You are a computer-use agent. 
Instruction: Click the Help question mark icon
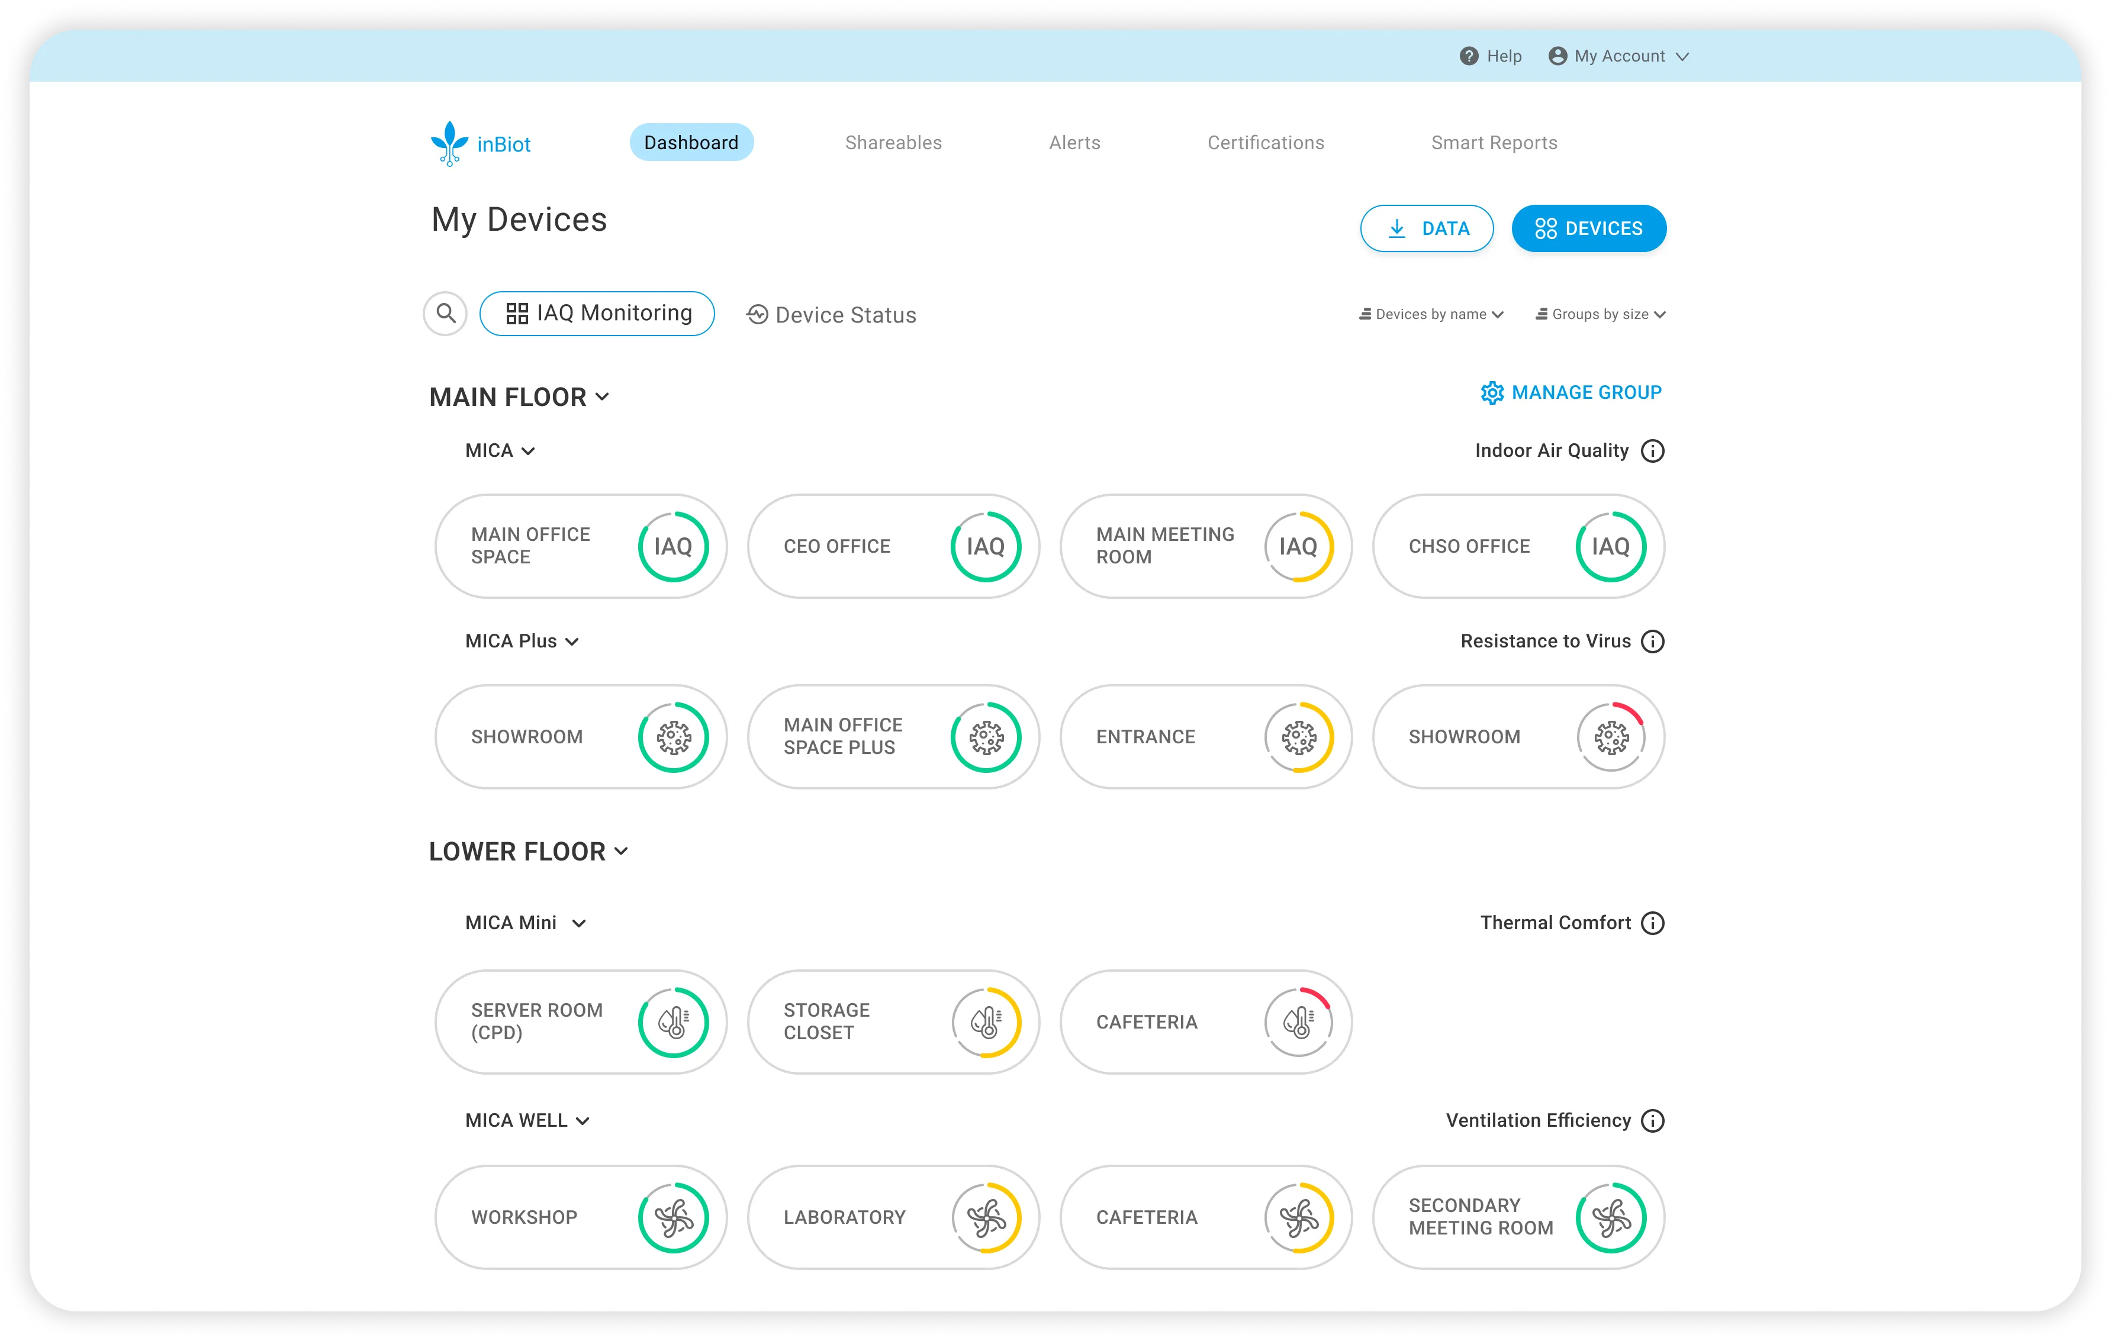[x=1469, y=56]
